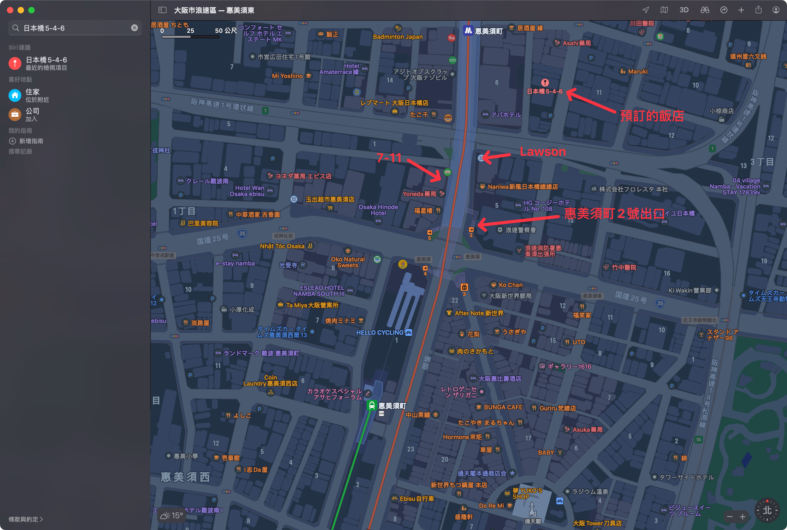Select ESLEAD HOTEL NAMBA SOUTH III marker
The image size is (787, 530).
350,290
